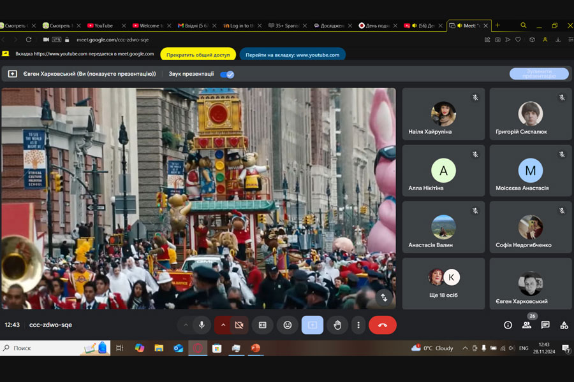
Task: Raise hand in the meeting
Action: point(337,325)
